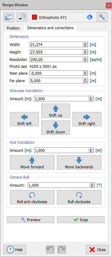The width and height of the screenshot is (112, 257).
Task: Click the Roll clockwise button
Action: (x=79, y=197)
